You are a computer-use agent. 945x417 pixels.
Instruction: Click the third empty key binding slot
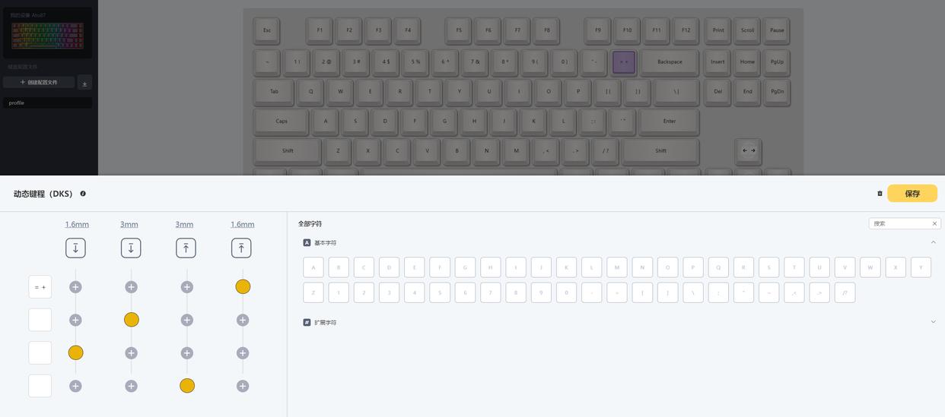(x=40, y=353)
